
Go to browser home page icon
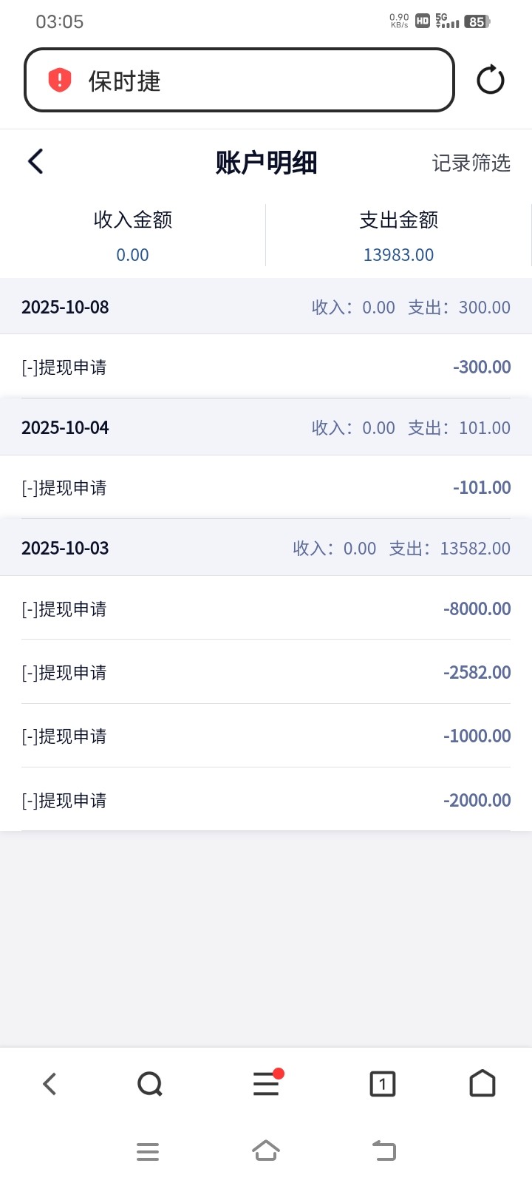[x=482, y=1084]
